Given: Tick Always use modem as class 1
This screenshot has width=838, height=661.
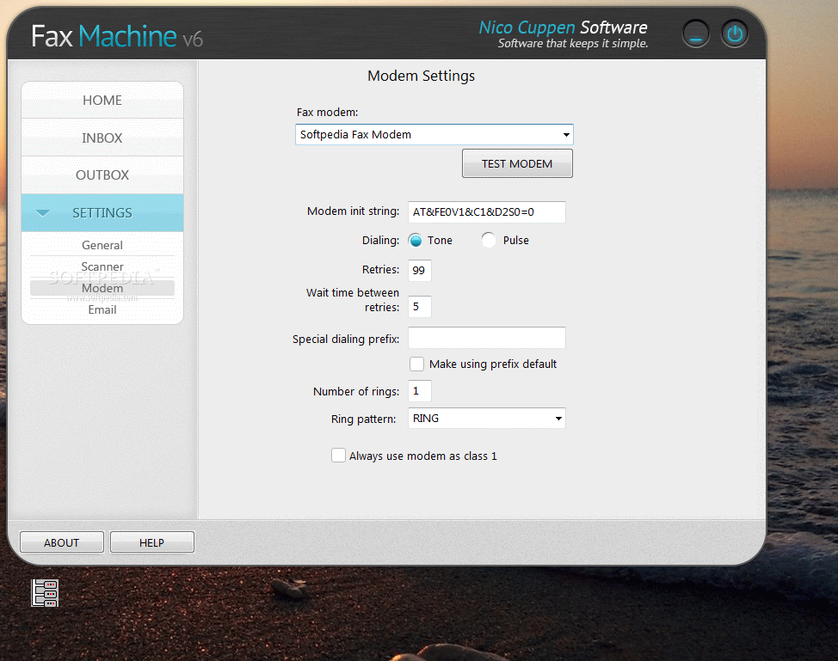Looking at the screenshot, I should point(338,456).
